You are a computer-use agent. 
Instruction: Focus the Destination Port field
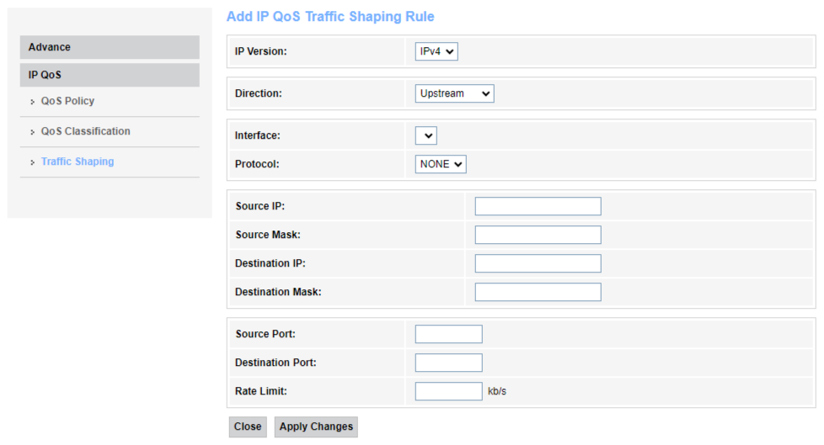click(448, 363)
